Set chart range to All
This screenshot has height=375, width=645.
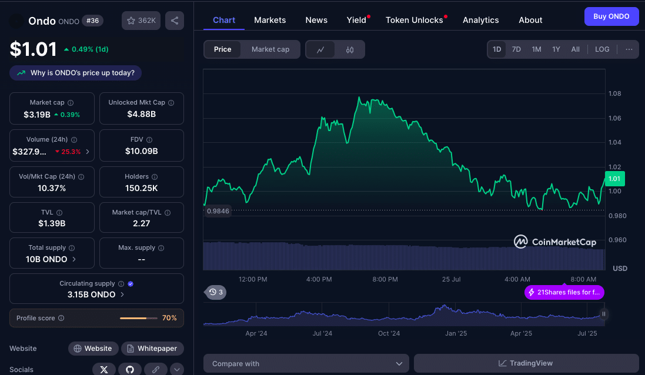[576, 49]
